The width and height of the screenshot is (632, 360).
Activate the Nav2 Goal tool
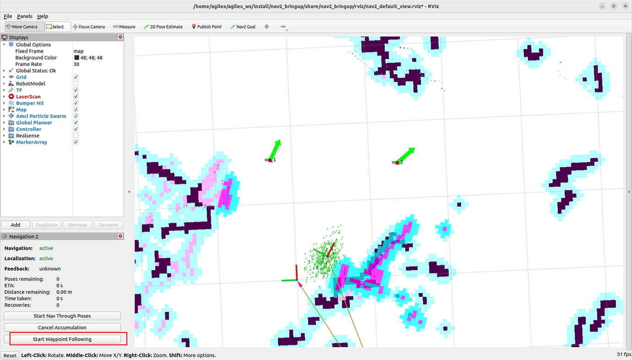point(243,27)
